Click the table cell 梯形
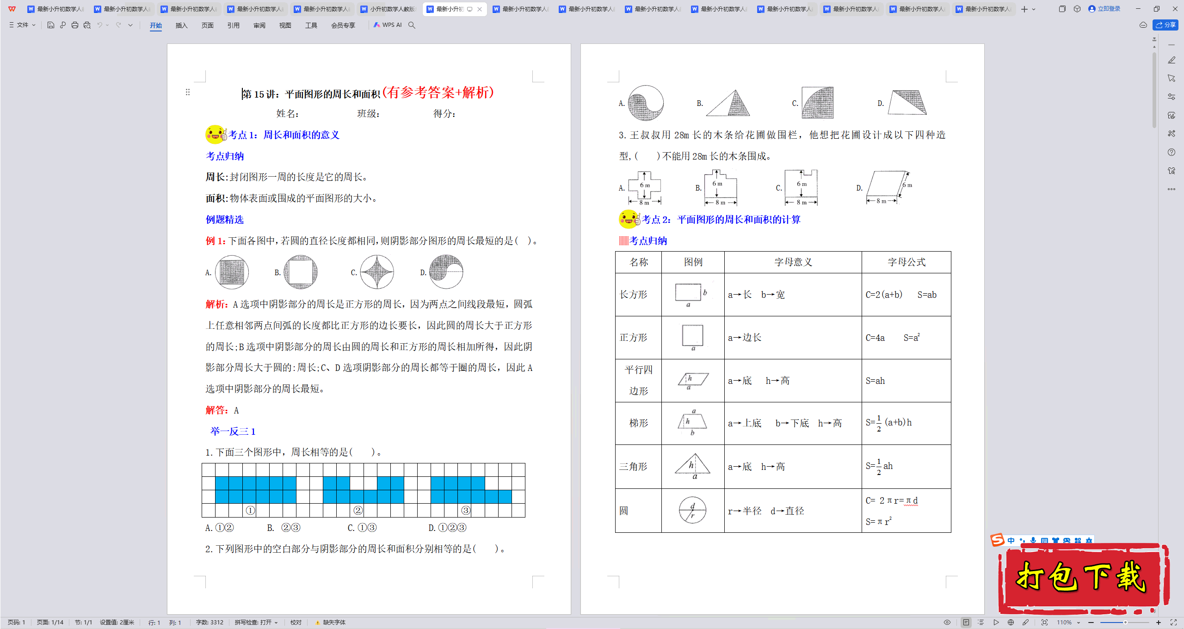 638,423
